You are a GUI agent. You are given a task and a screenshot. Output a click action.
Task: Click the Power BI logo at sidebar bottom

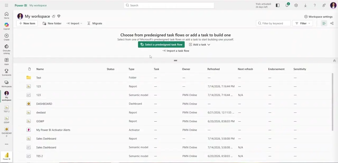pyautogui.click(x=7, y=156)
